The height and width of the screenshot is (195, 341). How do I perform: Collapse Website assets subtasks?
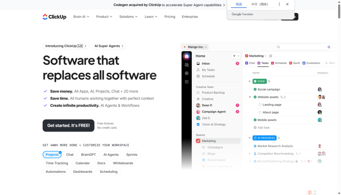(250, 97)
